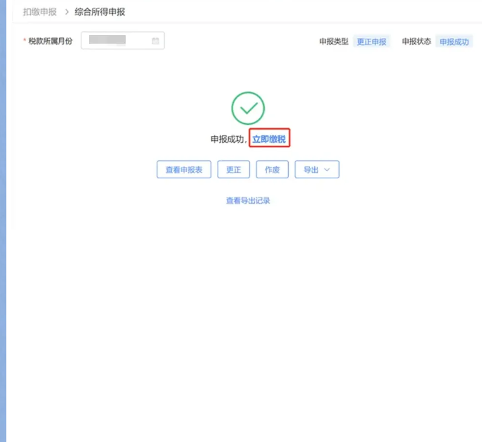
Task: Open the 立即缴税 link
Action: (269, 139)
